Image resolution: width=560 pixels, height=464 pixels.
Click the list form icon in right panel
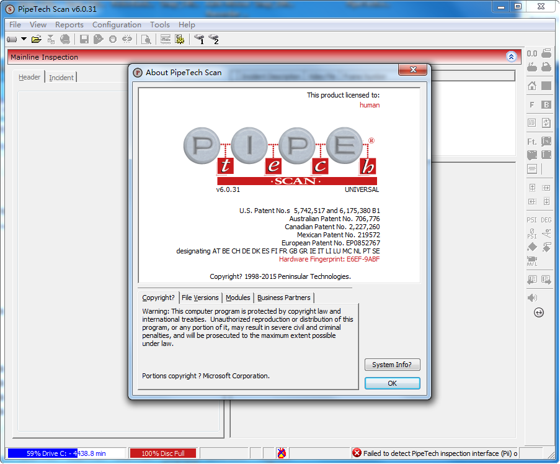532,123
